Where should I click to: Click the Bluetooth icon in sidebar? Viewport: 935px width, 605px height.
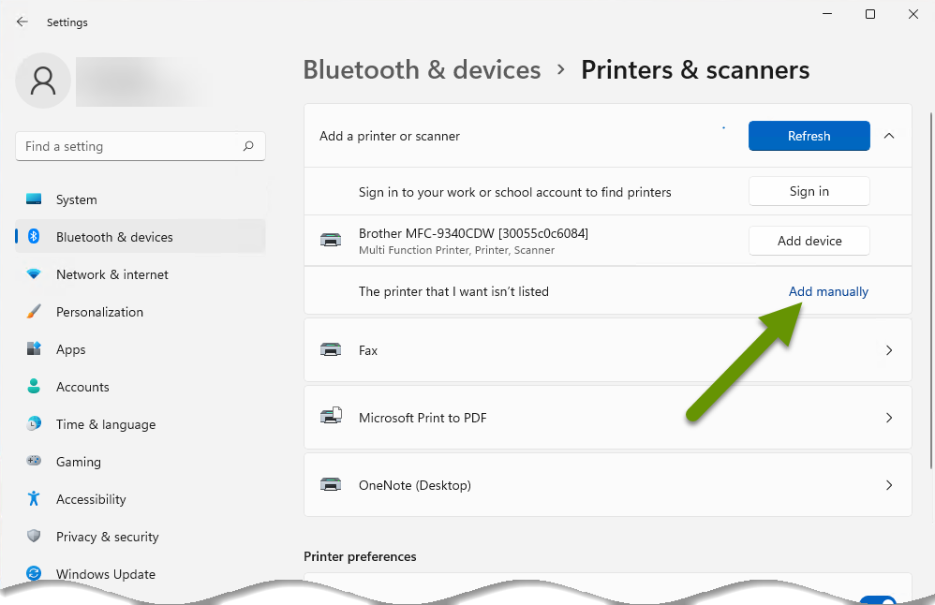click(34, 237)
